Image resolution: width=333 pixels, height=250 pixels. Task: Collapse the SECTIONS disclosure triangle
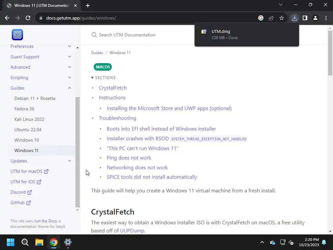(x=92, y=78)
